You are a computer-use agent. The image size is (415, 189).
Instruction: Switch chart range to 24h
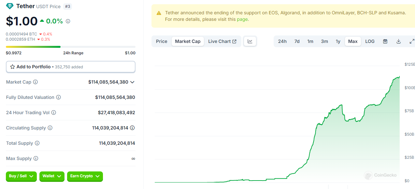point(282,41)
